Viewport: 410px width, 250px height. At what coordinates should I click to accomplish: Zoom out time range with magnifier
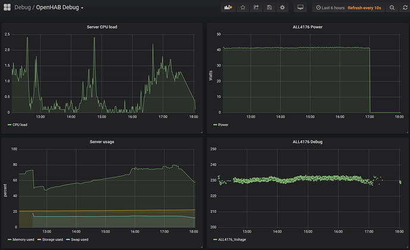coord(392,8)
